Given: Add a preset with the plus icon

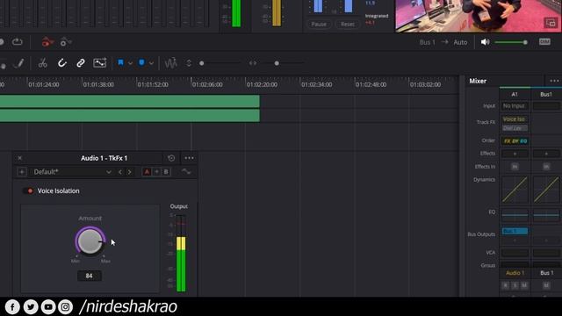Looking at the screenshot, I should [x=21, y=172].
